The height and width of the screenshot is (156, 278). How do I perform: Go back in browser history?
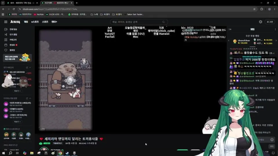pyautogui.click(x=3, y=9)
